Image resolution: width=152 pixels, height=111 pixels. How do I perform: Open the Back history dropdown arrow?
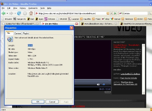pos(7,13)
